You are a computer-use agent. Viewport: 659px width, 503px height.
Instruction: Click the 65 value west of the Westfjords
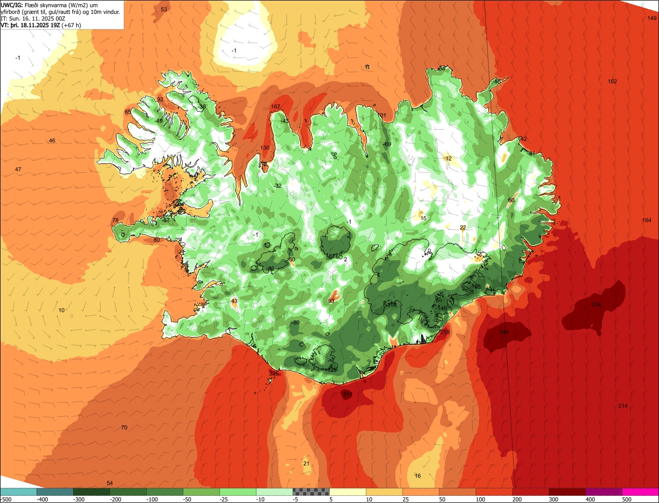coord(128,112)
